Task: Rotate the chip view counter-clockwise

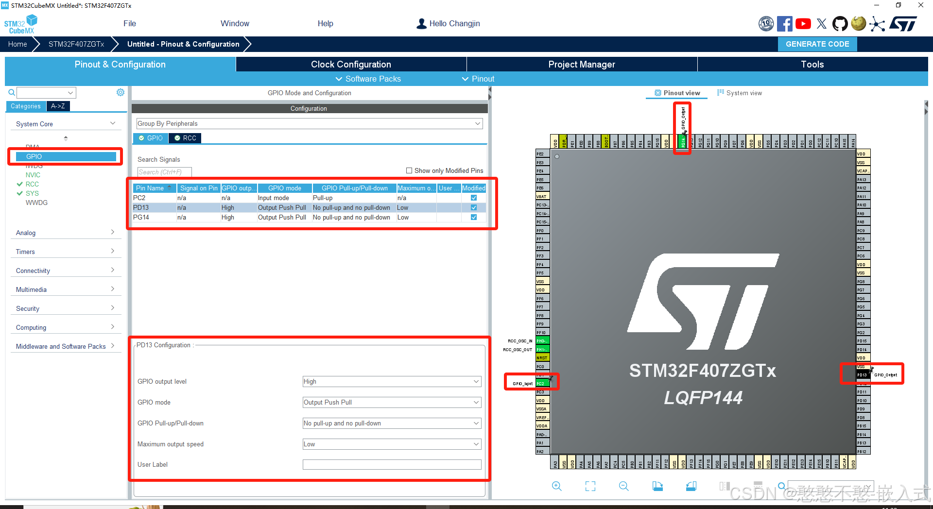Action: pos(691,486)
